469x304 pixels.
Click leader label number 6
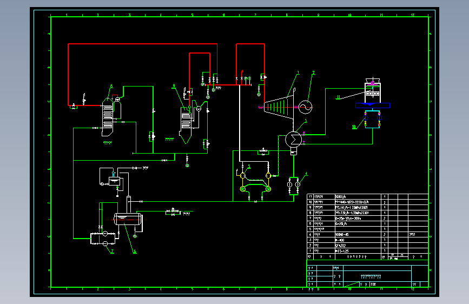point(135,252)
